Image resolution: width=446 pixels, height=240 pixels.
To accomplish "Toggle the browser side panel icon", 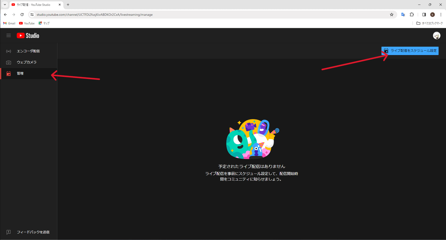I will click(x=424, y=15).
